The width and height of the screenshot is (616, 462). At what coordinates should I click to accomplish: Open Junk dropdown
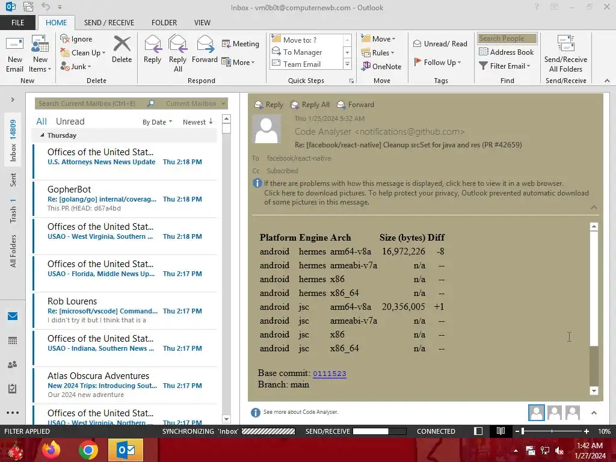click(x=76, y=66)
